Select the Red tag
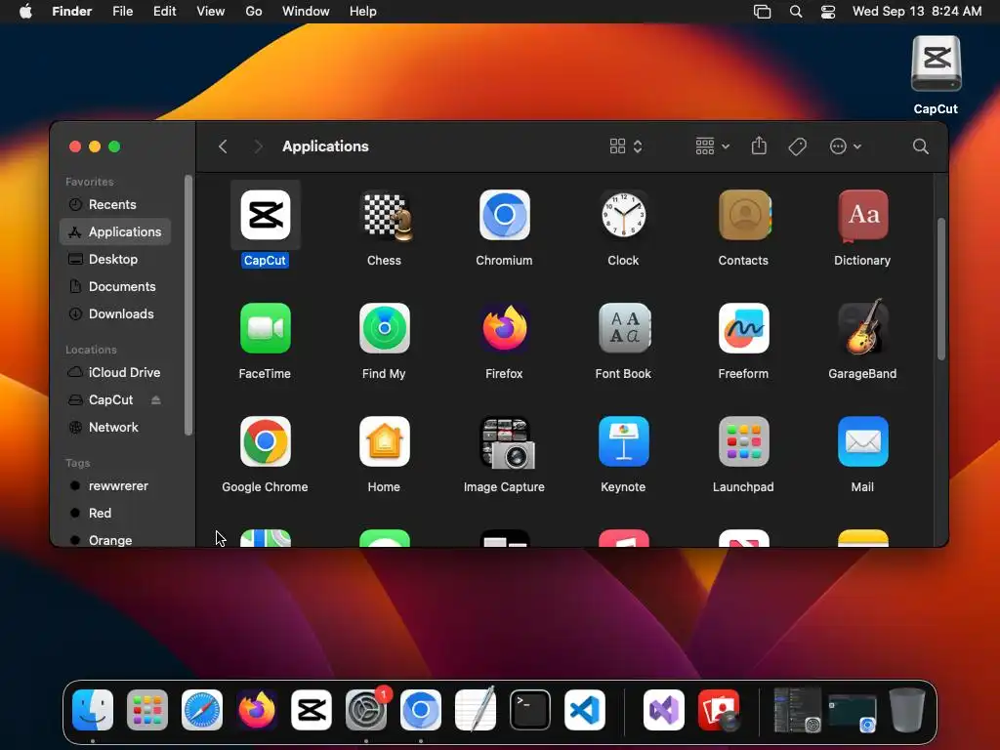 [115, 514]
